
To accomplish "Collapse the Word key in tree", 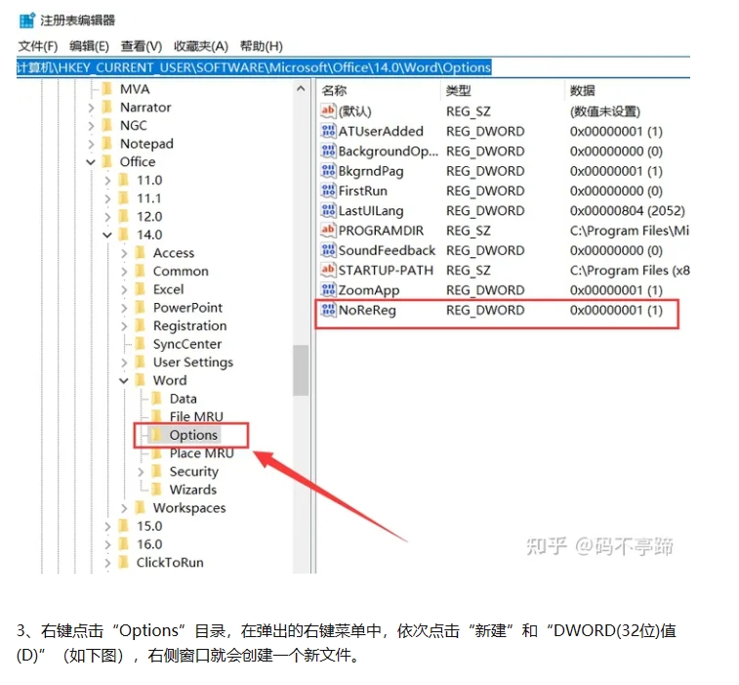I will [124, 381].
